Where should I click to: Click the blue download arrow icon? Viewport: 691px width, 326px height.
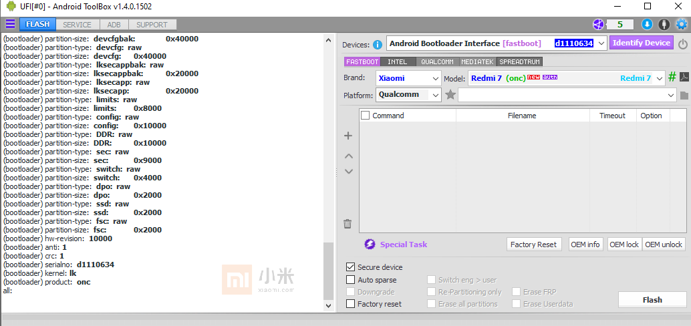tap(646, 24)
